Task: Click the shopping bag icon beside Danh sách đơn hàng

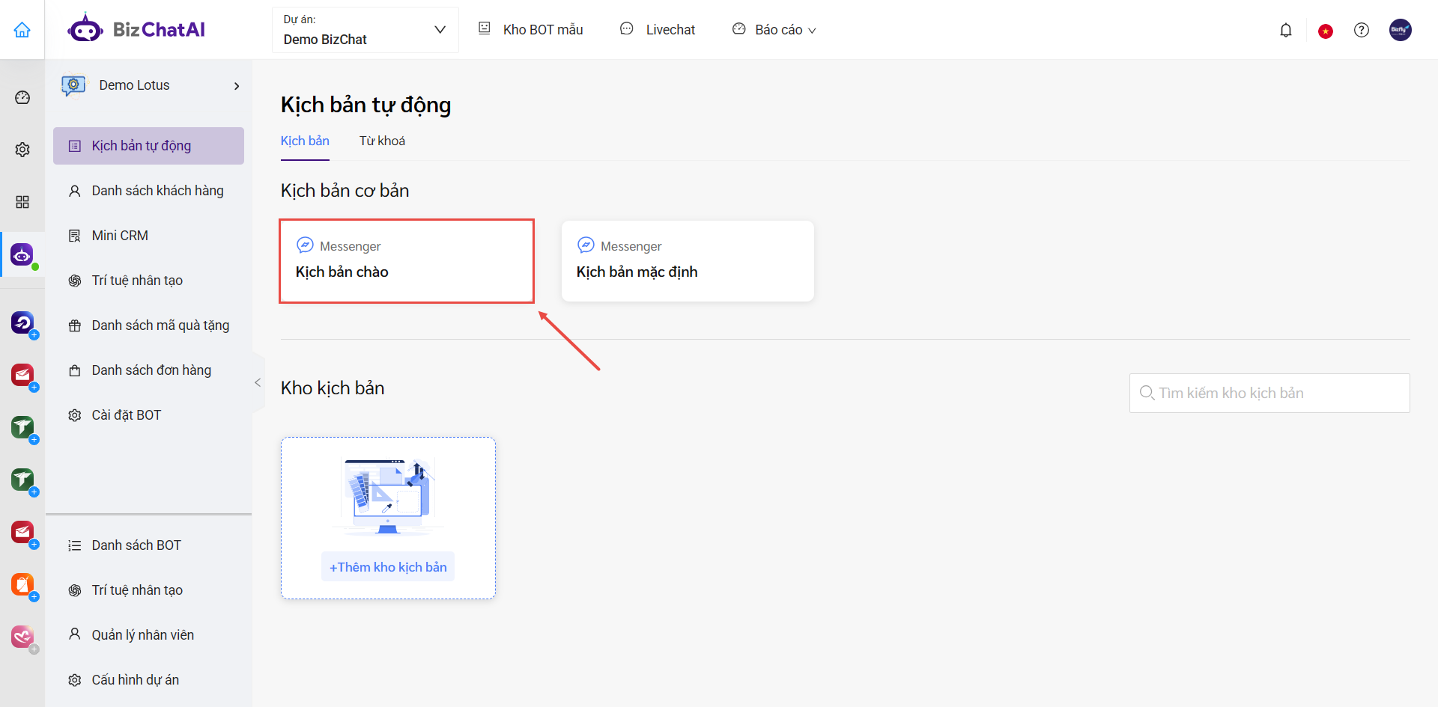Action: coord(75,370)
